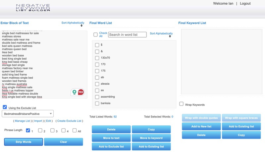Click Add to Existing list under word list
This screenshot has height=152, width=265.
click(151, 147)
